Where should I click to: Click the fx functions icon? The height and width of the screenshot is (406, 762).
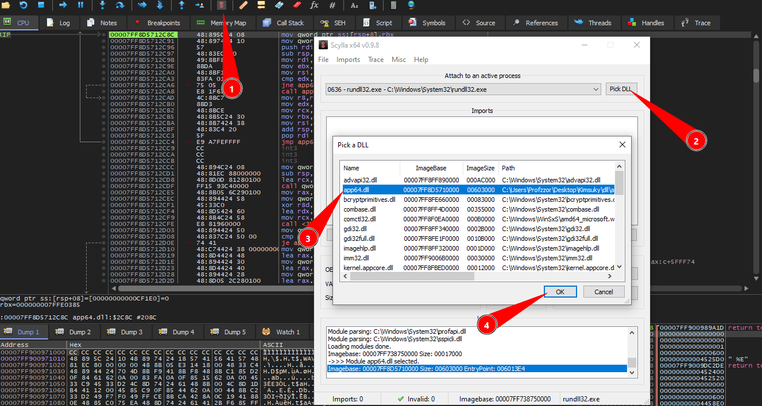[x=314, y=5]
